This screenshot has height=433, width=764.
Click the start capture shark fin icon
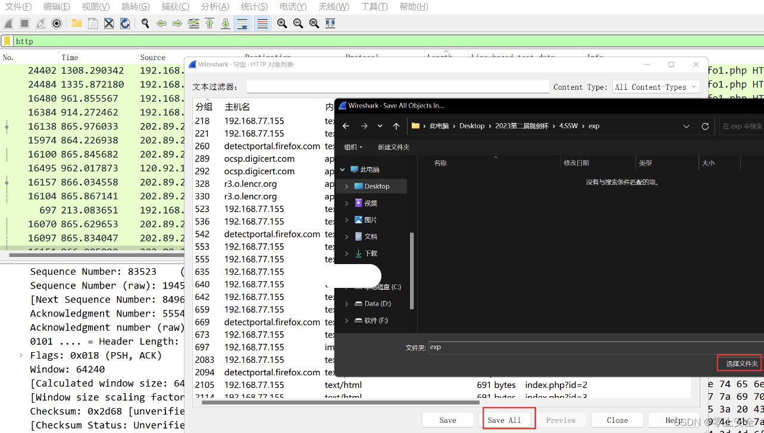(8, 24)
